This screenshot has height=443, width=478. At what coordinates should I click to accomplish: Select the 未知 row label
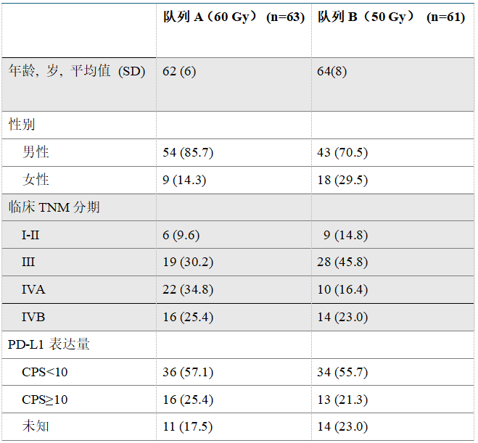tap(36, 426)
